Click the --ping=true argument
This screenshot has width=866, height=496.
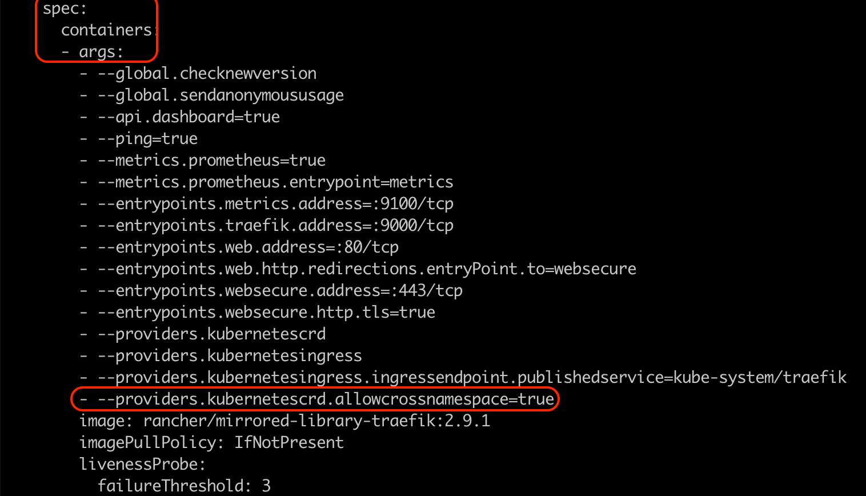click(x=147, y=139)
